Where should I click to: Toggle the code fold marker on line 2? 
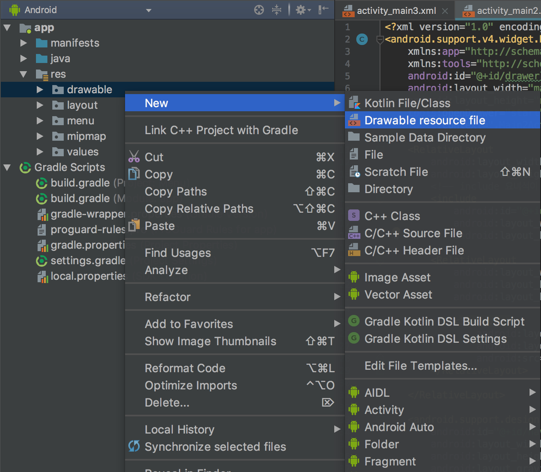[380, 39]
